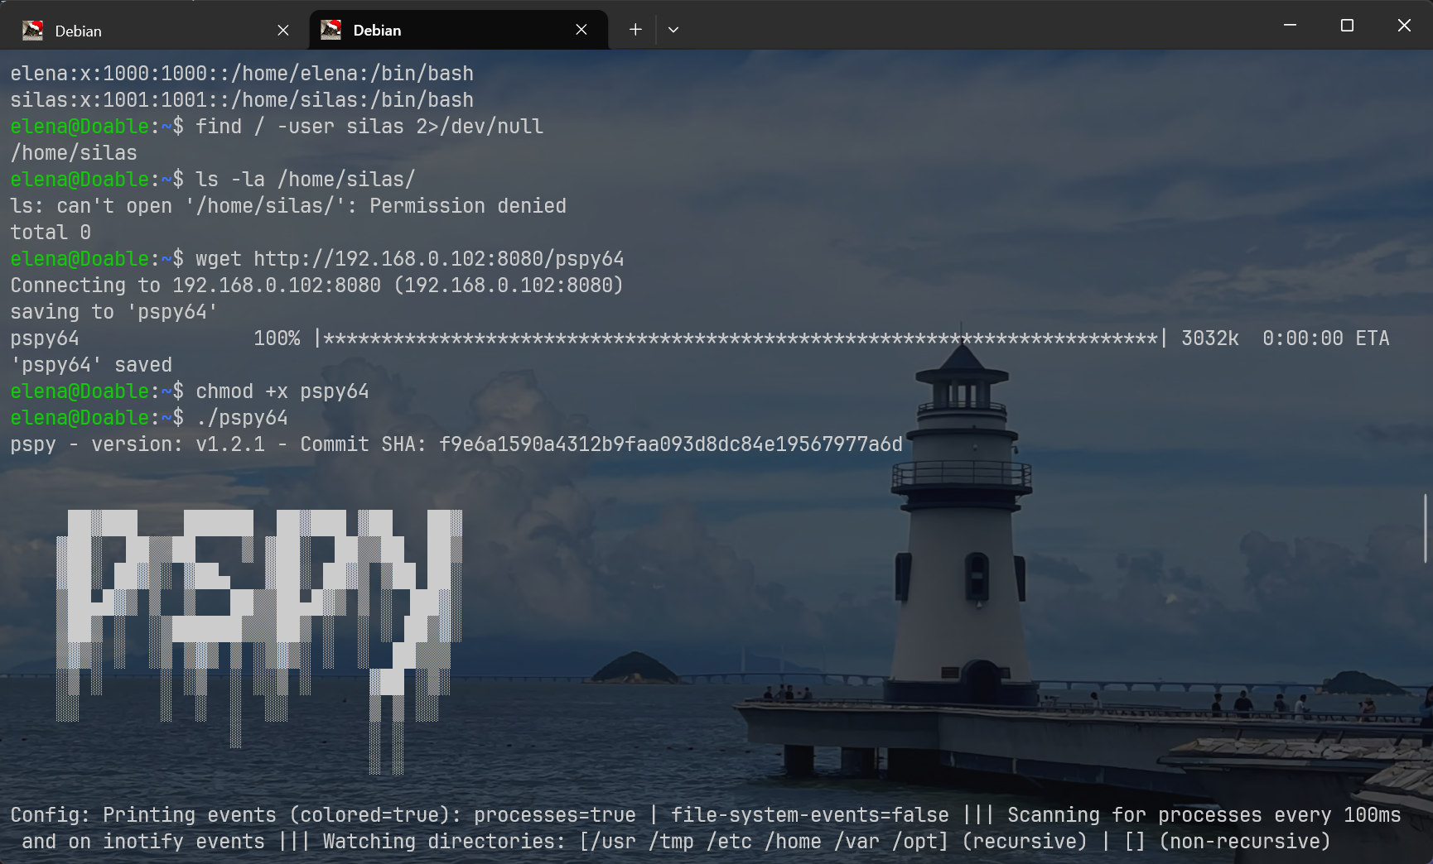
Task: Click the text "Watching directories:"
Action: tap(445, 842)
